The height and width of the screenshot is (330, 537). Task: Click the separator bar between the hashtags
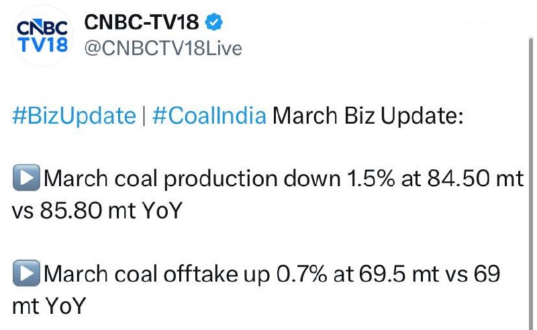(x=144, y=116)
